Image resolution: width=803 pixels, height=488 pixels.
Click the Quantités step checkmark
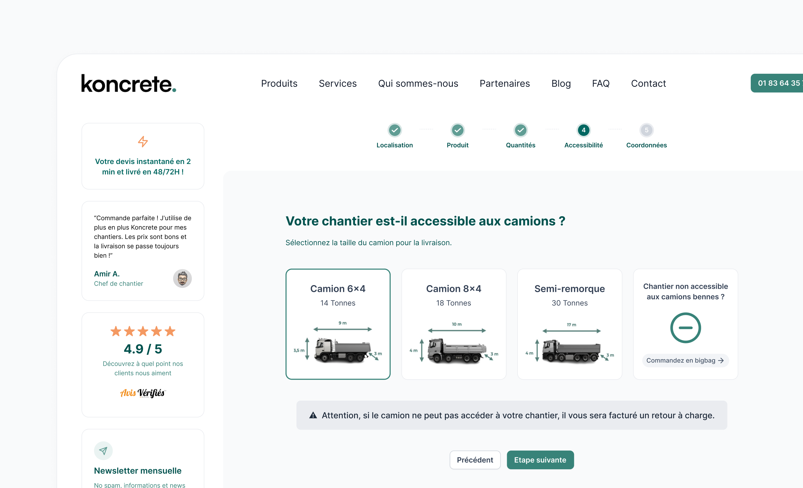(520, 130)
